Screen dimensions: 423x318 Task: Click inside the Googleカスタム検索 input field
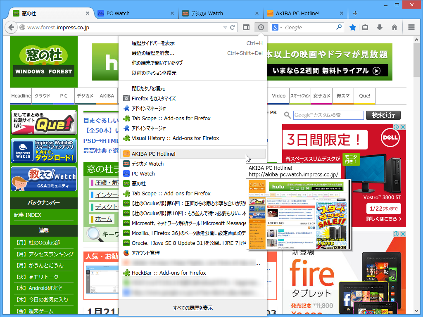328,116
